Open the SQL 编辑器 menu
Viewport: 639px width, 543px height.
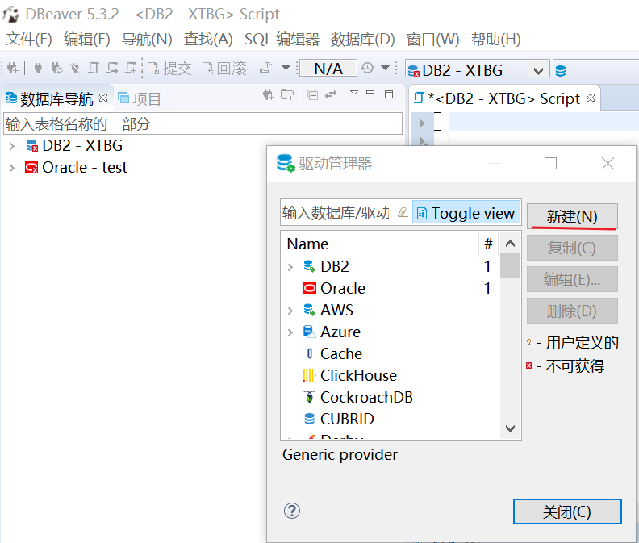tap(282, 40)
